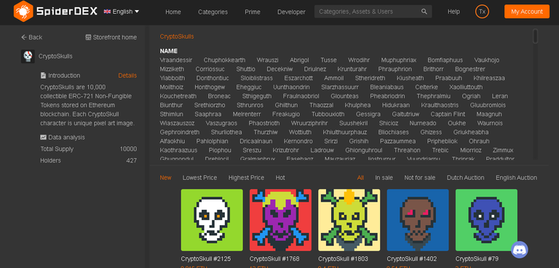Click the UK flag language icon
Viewport: 559px width, 268px height.
107,12
